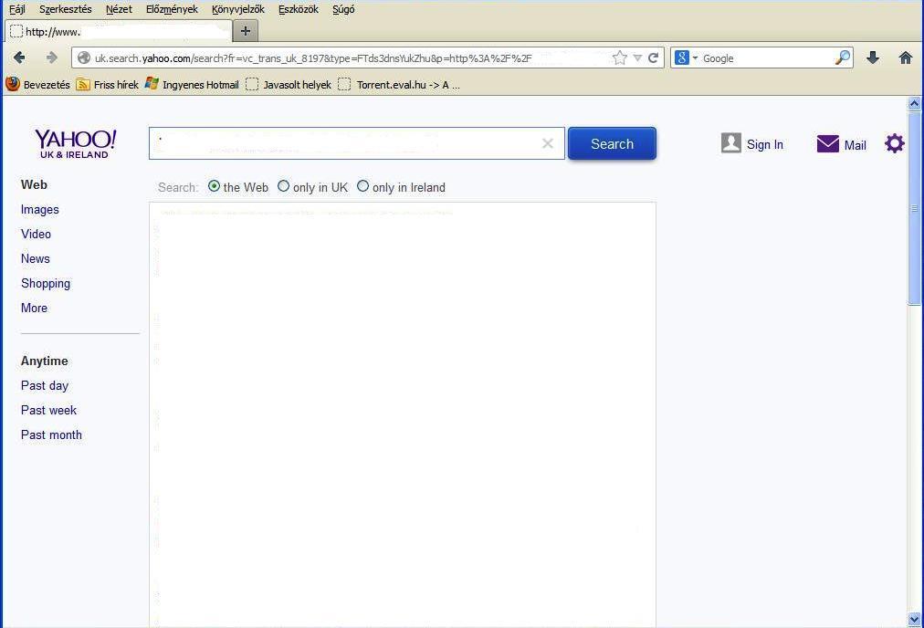Click the browser forward arrow
This screenshot has width=924, height=628.
tap(52, 58)
